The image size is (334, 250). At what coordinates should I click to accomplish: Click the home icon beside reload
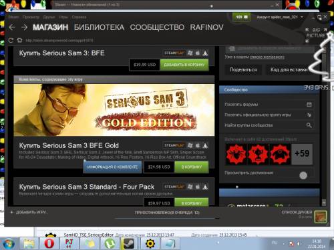(x=19, y=40)
